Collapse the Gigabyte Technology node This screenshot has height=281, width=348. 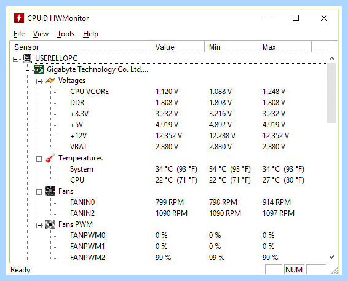pyautogui.click(x=27, y=70)
